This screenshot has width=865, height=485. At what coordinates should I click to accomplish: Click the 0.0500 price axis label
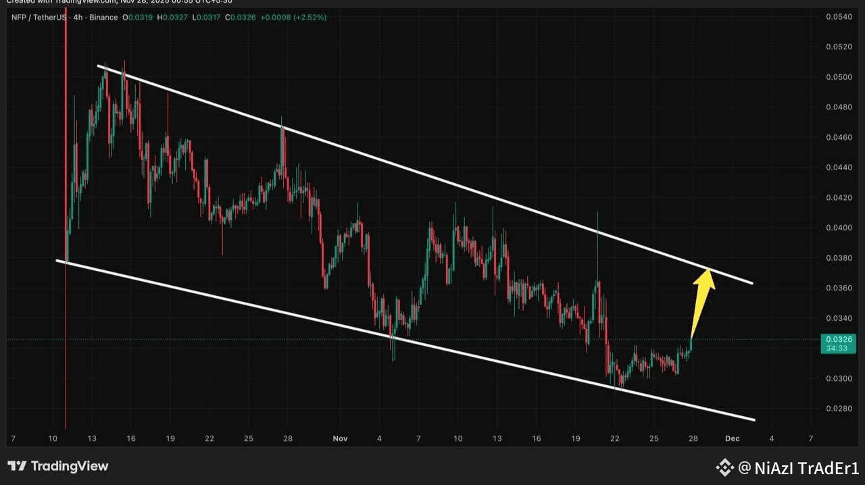(x=839, y=77)
